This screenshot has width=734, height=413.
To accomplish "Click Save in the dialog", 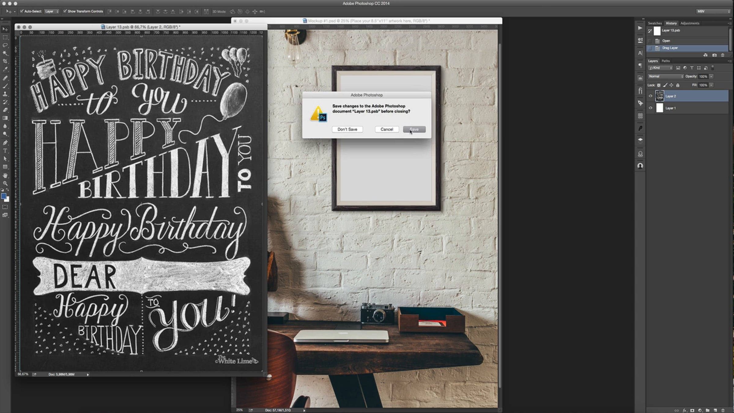I will coord(414,129).
